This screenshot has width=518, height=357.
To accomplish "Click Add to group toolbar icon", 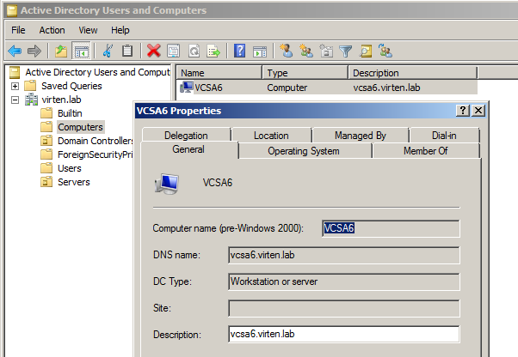I will coord(385,51).
